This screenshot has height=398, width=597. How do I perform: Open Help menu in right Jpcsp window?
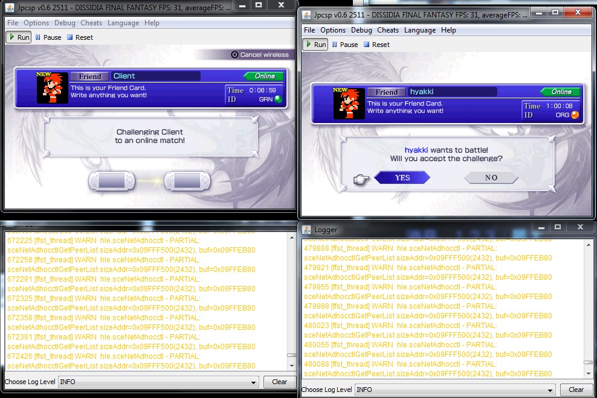pyautogui.click(x=448, y=30)
